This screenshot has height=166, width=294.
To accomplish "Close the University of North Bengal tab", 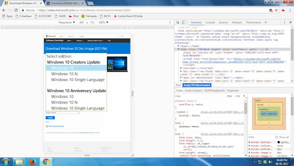I will [83, 3].
